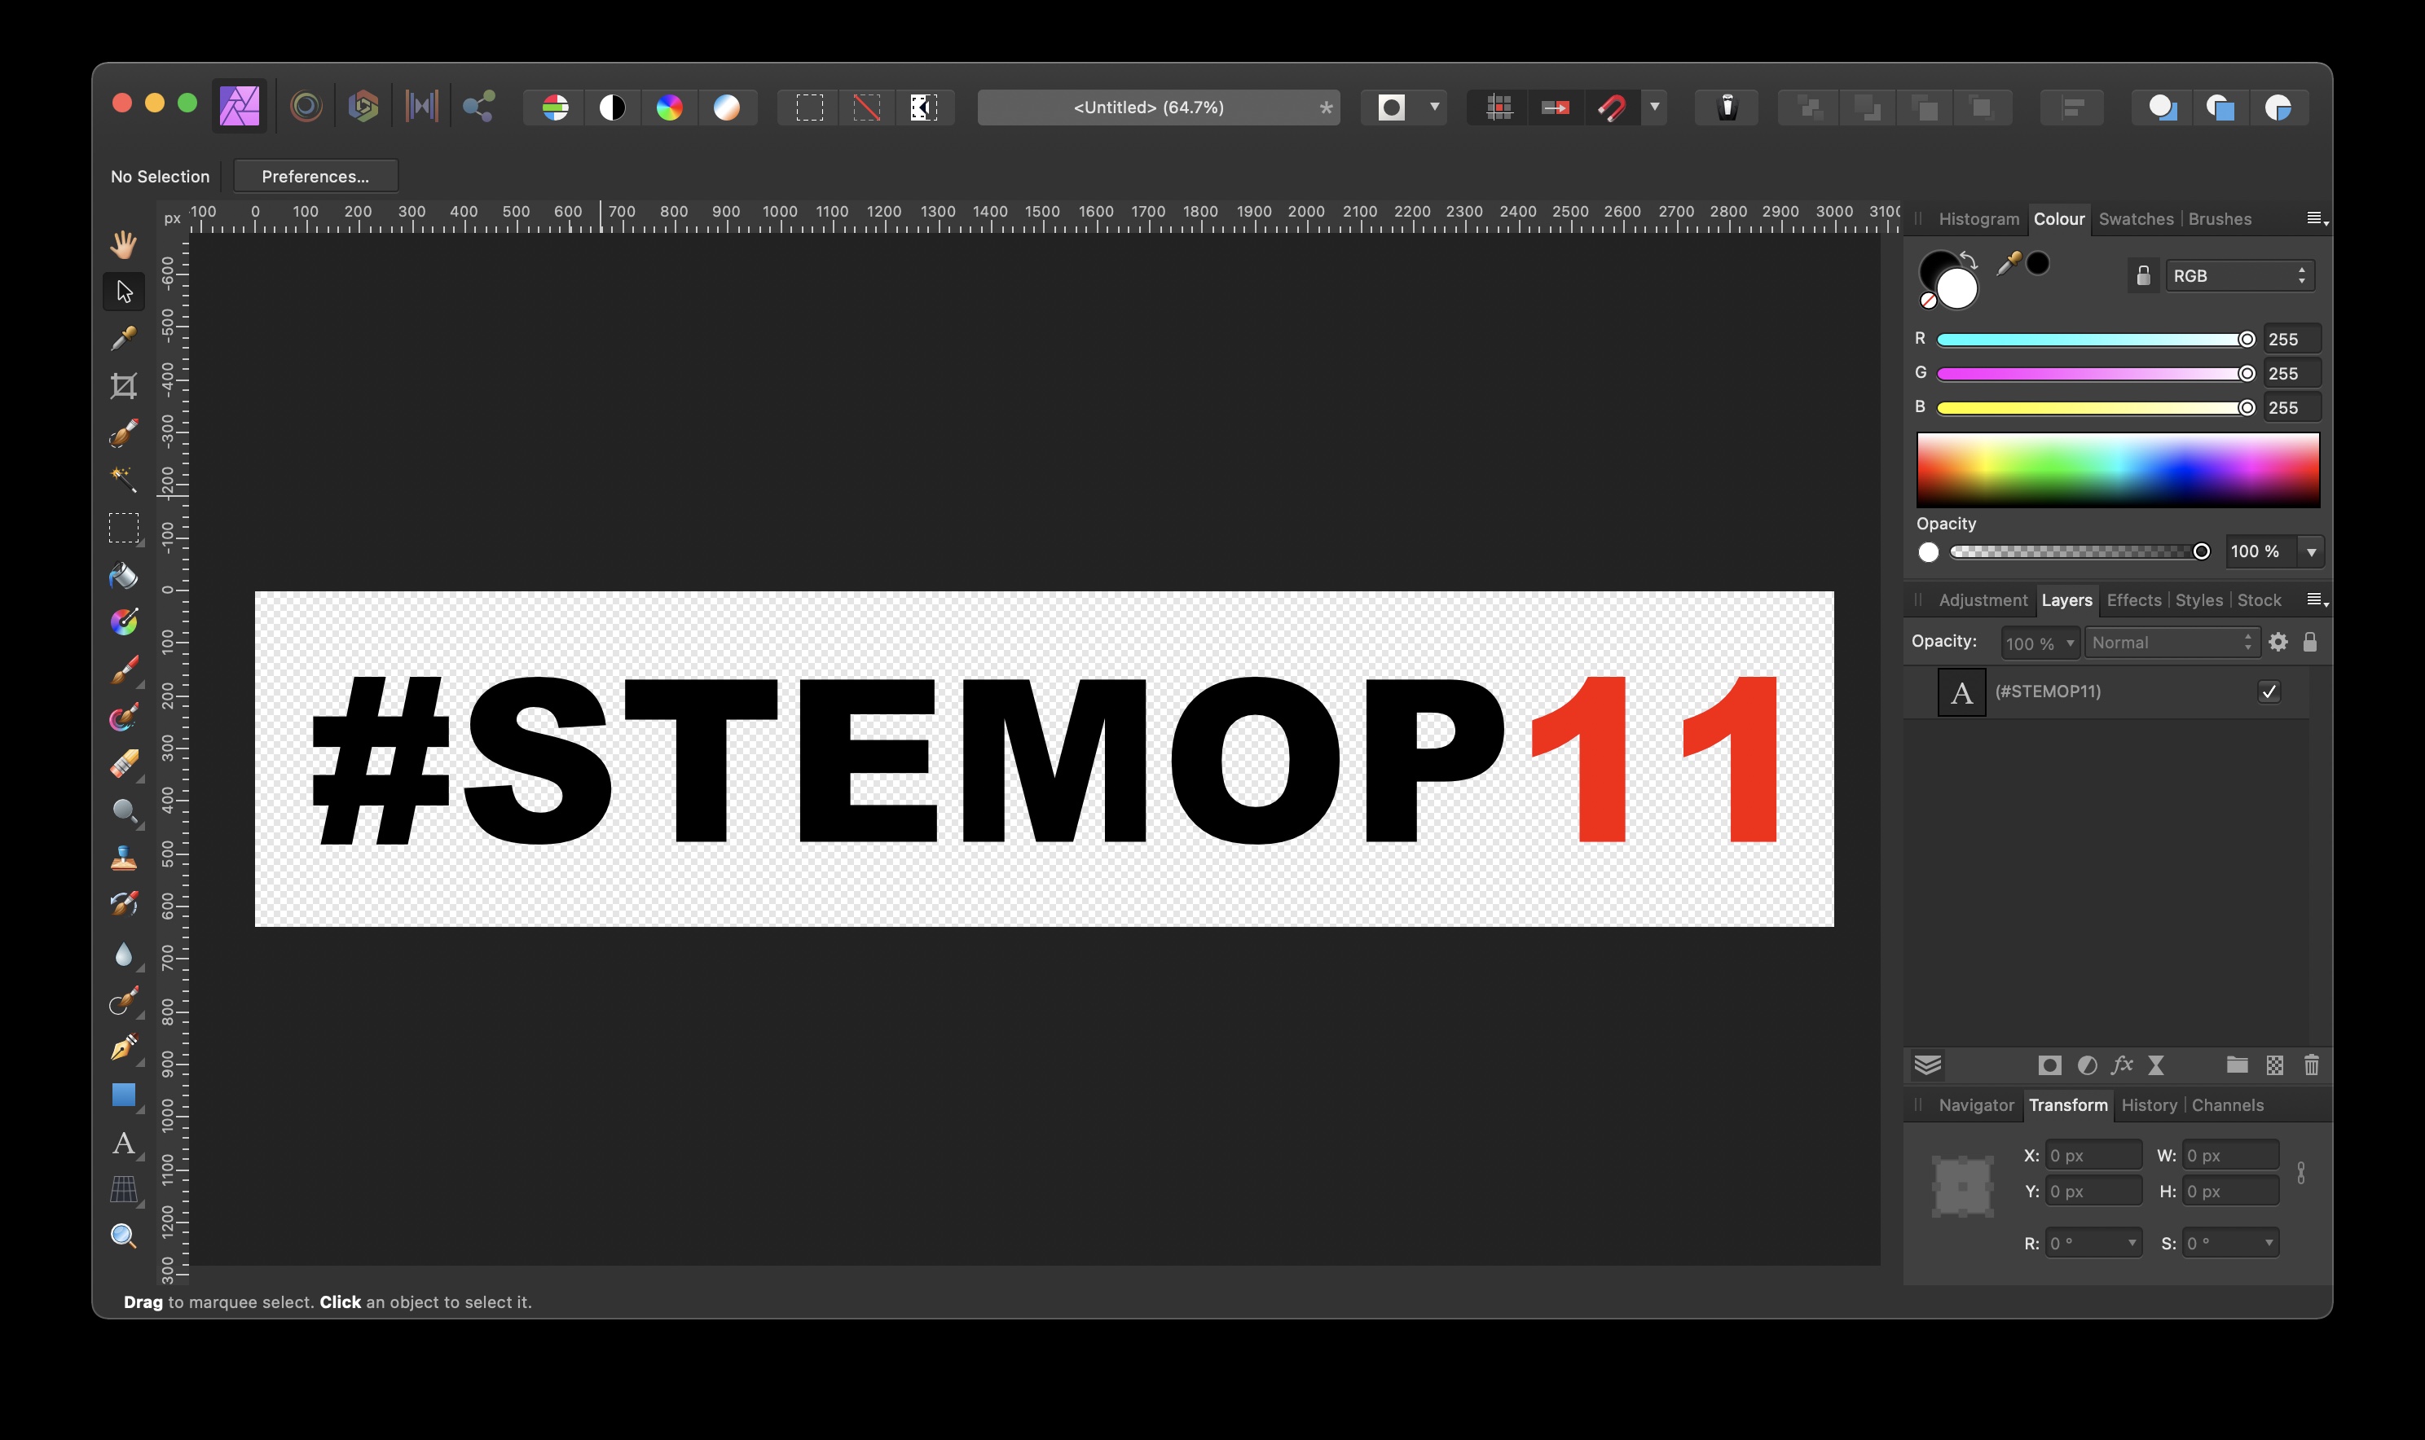Open the Liquify Persona
The height and width of the screenshot is (1440, 2425).
(306, 106)
